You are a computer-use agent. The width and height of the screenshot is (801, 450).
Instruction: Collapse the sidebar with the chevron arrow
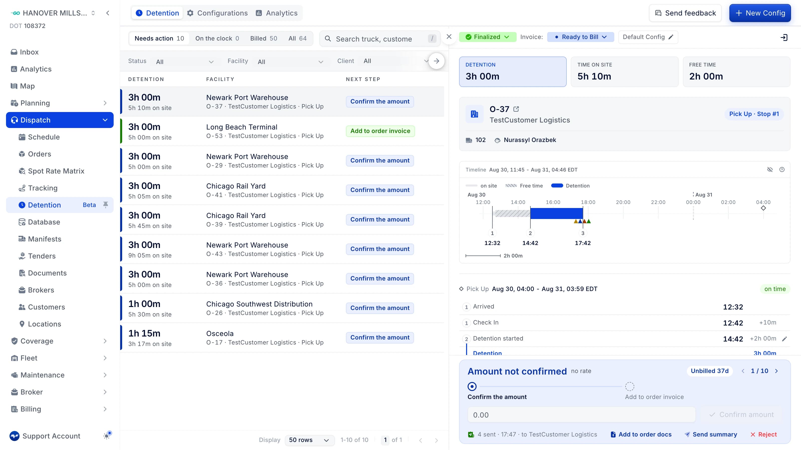108,13
